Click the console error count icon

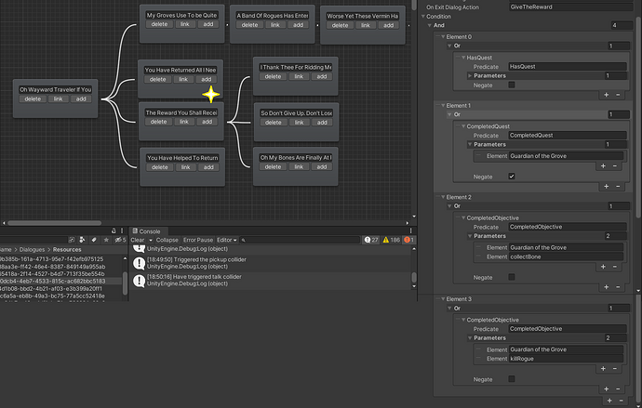coord(407,240)
